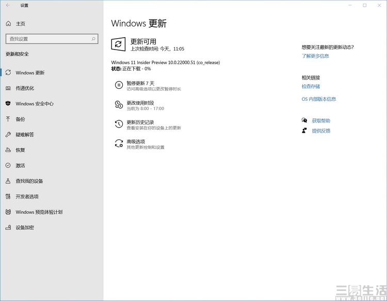Image resolution: width=387 pixels, height=301 pixels.
Task: Click the large update refresh status icon
Action: coord(118,44)
